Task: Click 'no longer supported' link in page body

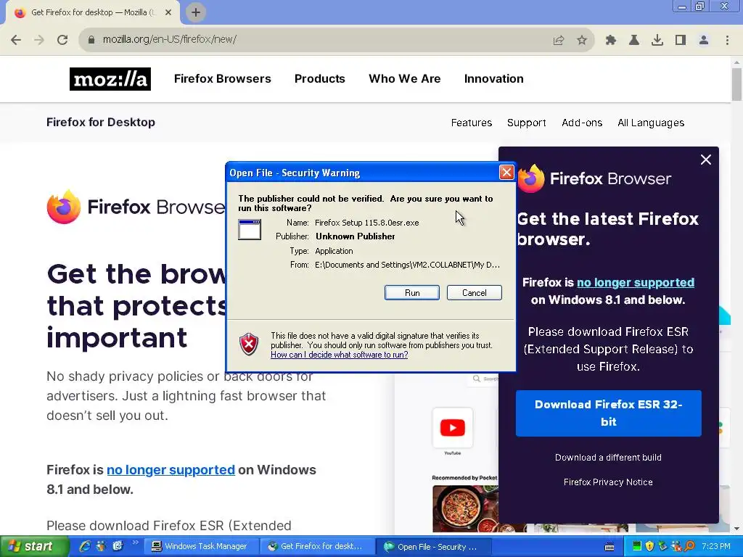Action: pyautogui.click(x=171, y=470)
